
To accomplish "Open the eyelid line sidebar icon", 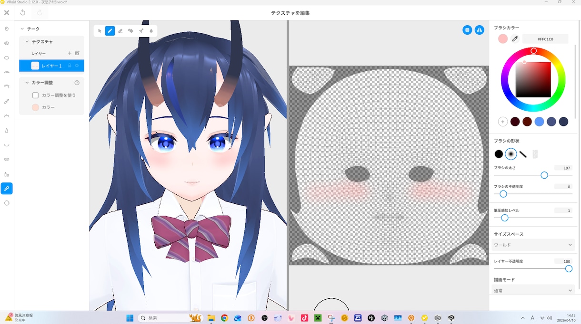I will [x=7, y=87].
